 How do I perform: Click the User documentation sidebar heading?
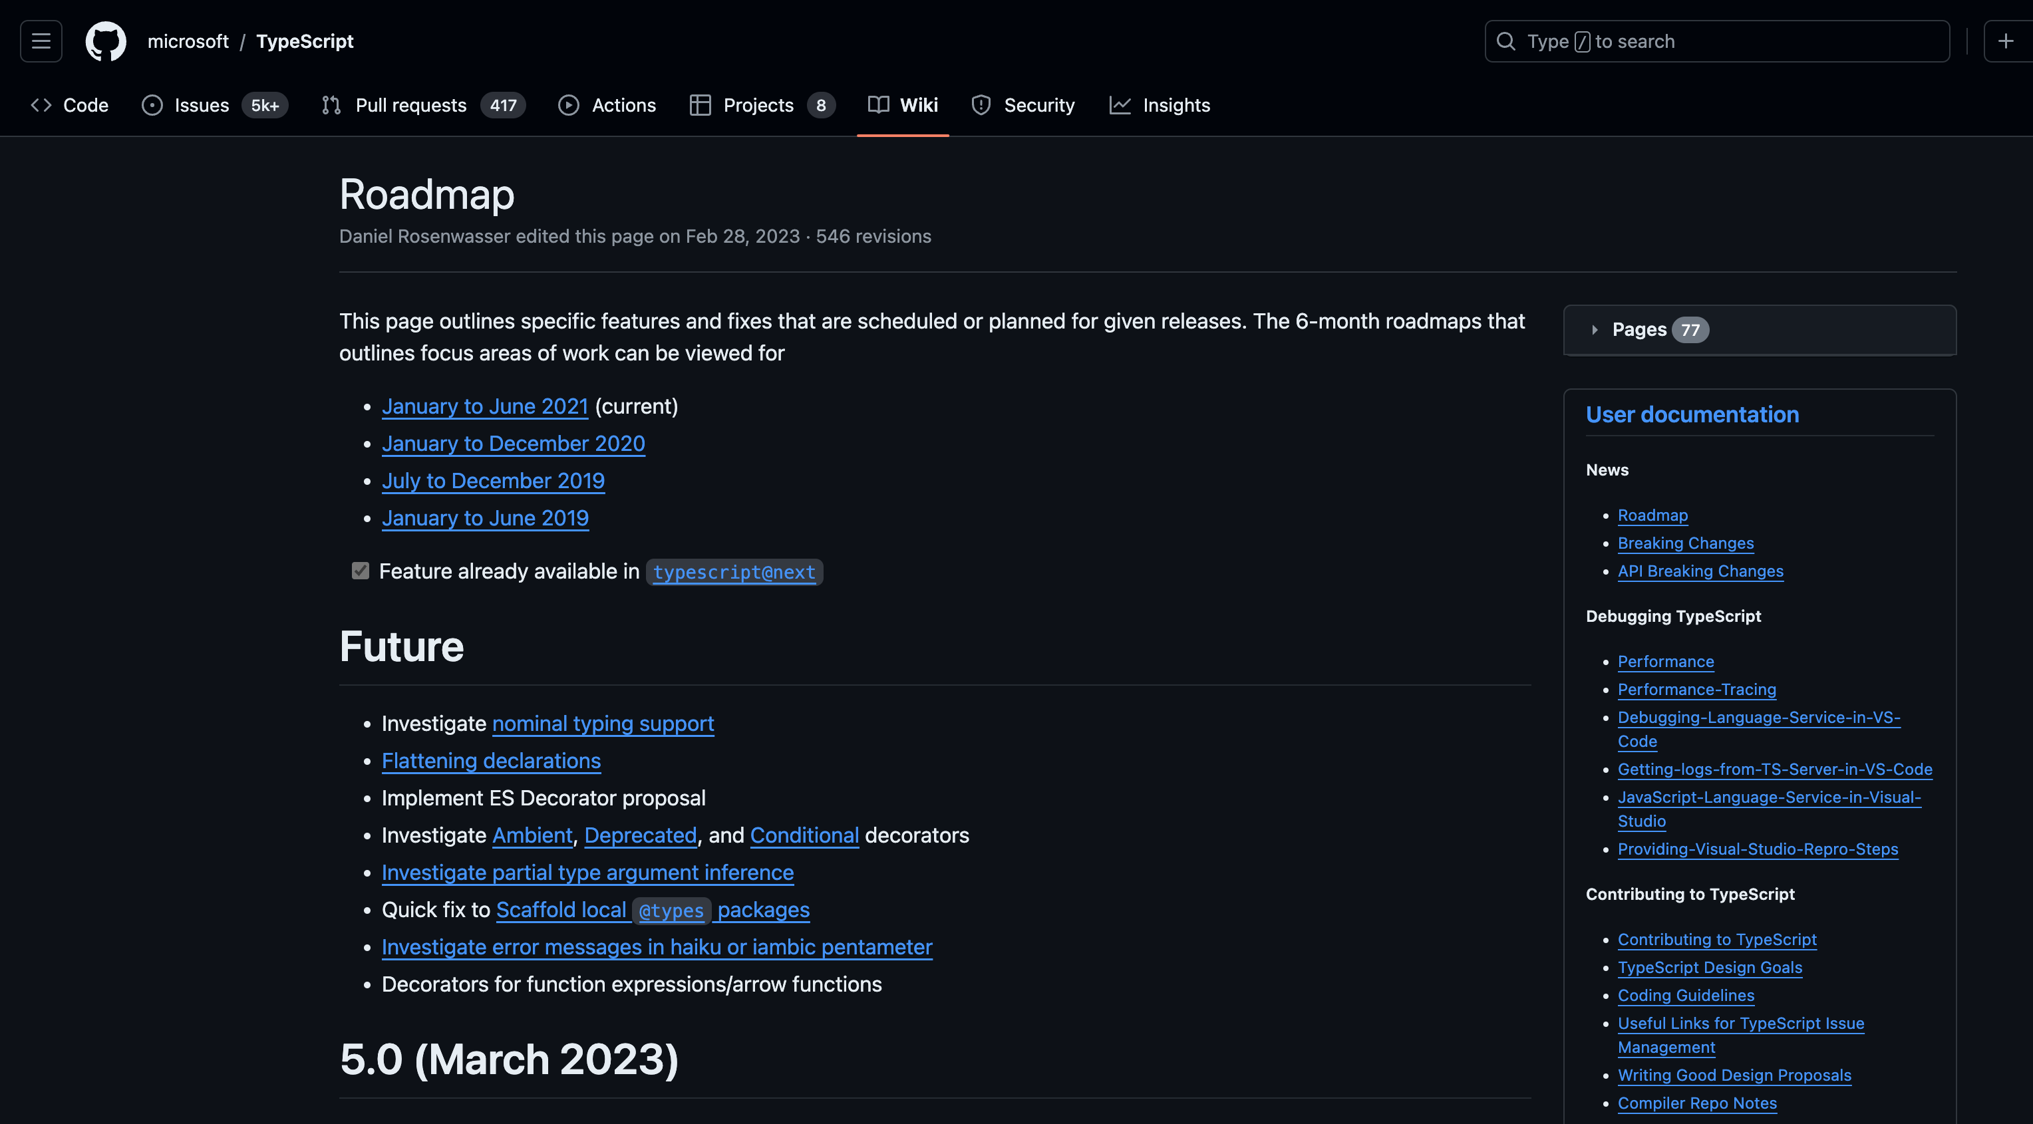(1692, 414)
